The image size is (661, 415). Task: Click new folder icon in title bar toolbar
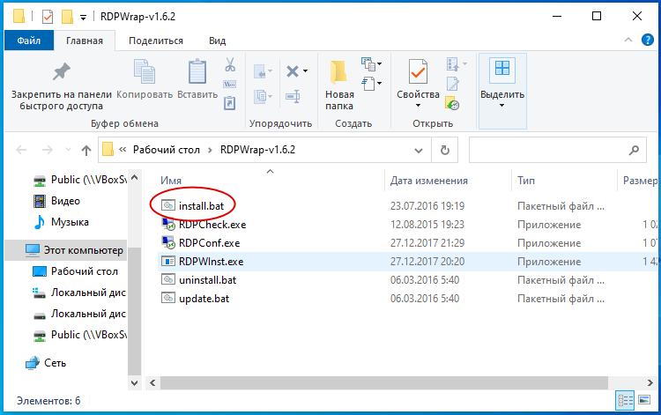click(x=68, y=17)
